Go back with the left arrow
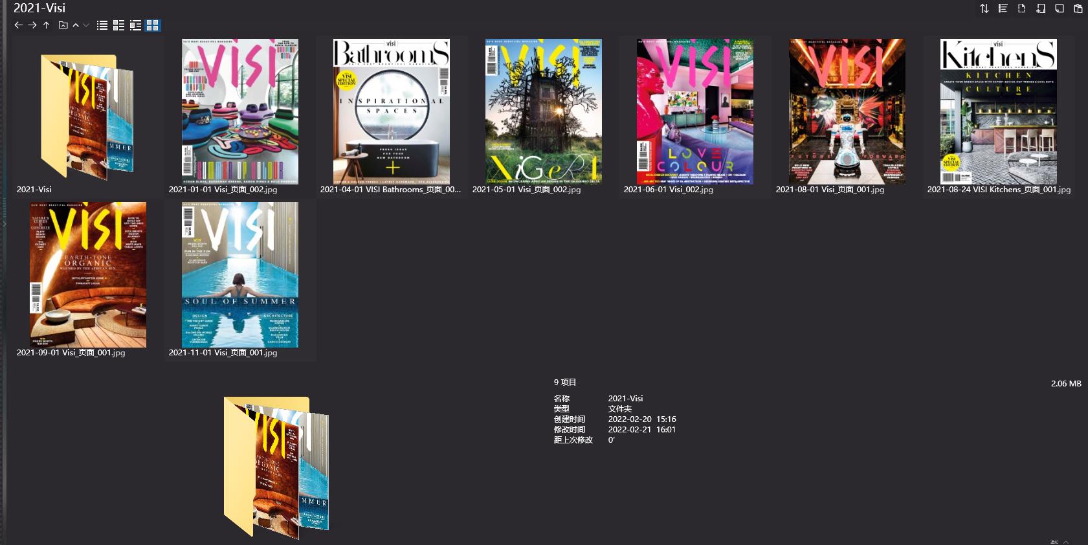This screenshot has height=545, width=1088. [x=18, y=25]
